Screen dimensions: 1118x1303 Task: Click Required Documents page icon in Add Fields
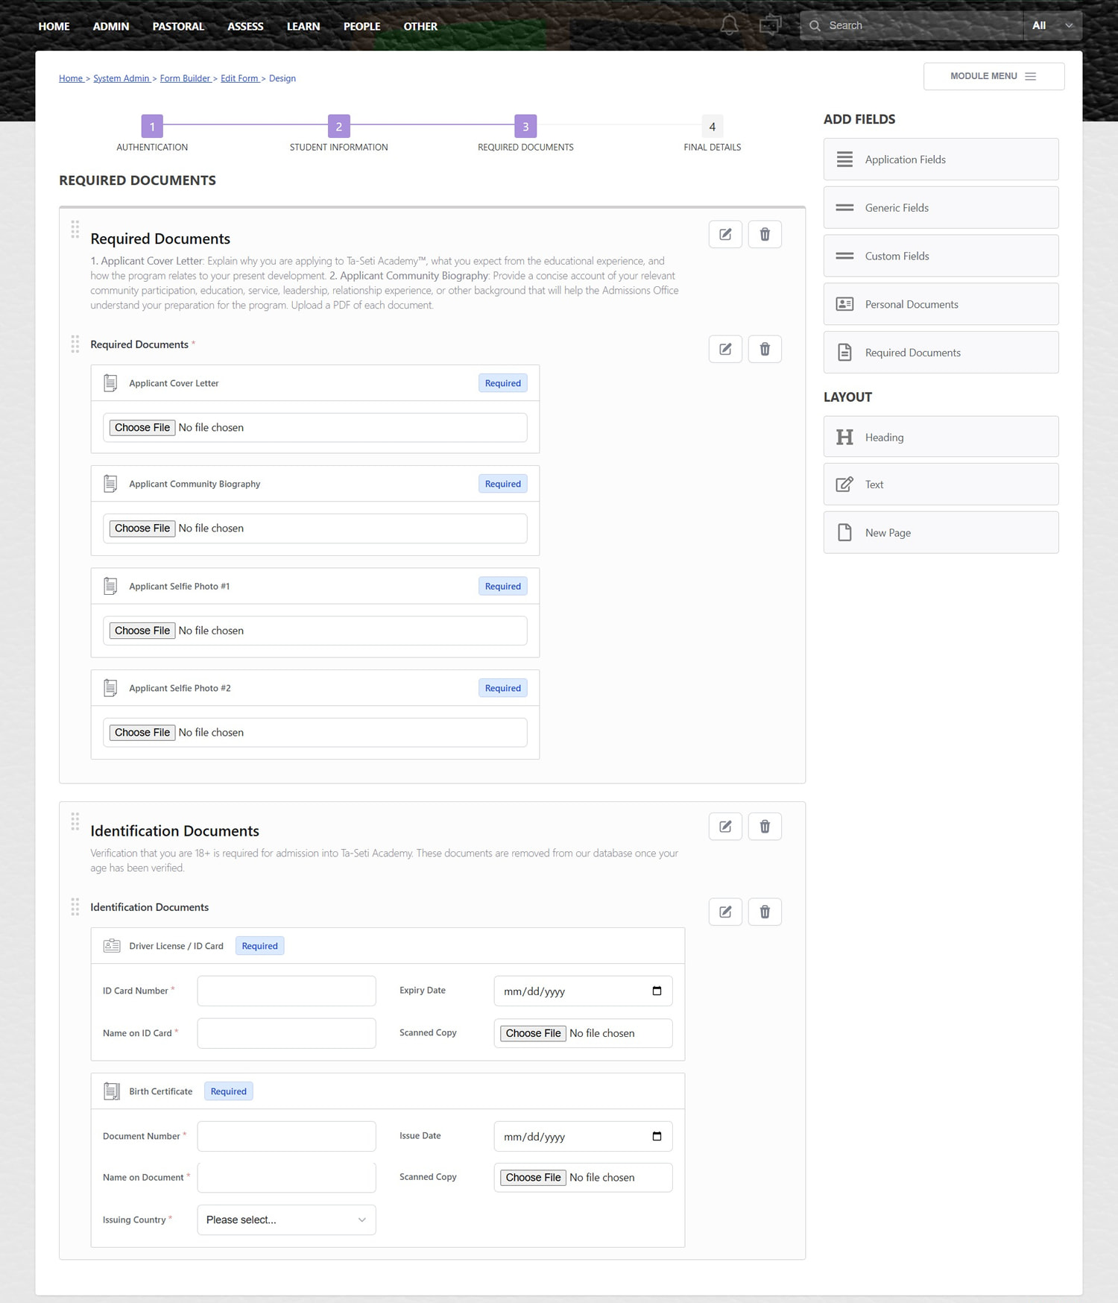[844, 353]
